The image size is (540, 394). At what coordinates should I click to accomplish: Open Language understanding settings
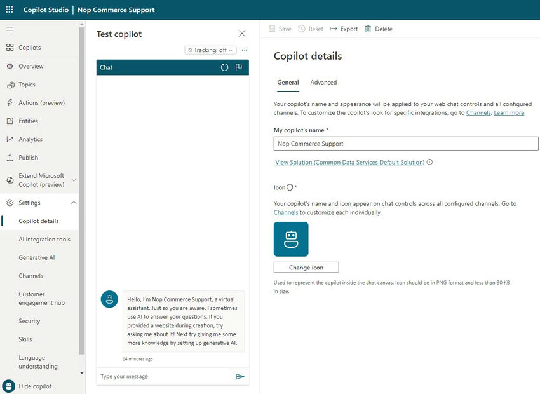point(38,362)
